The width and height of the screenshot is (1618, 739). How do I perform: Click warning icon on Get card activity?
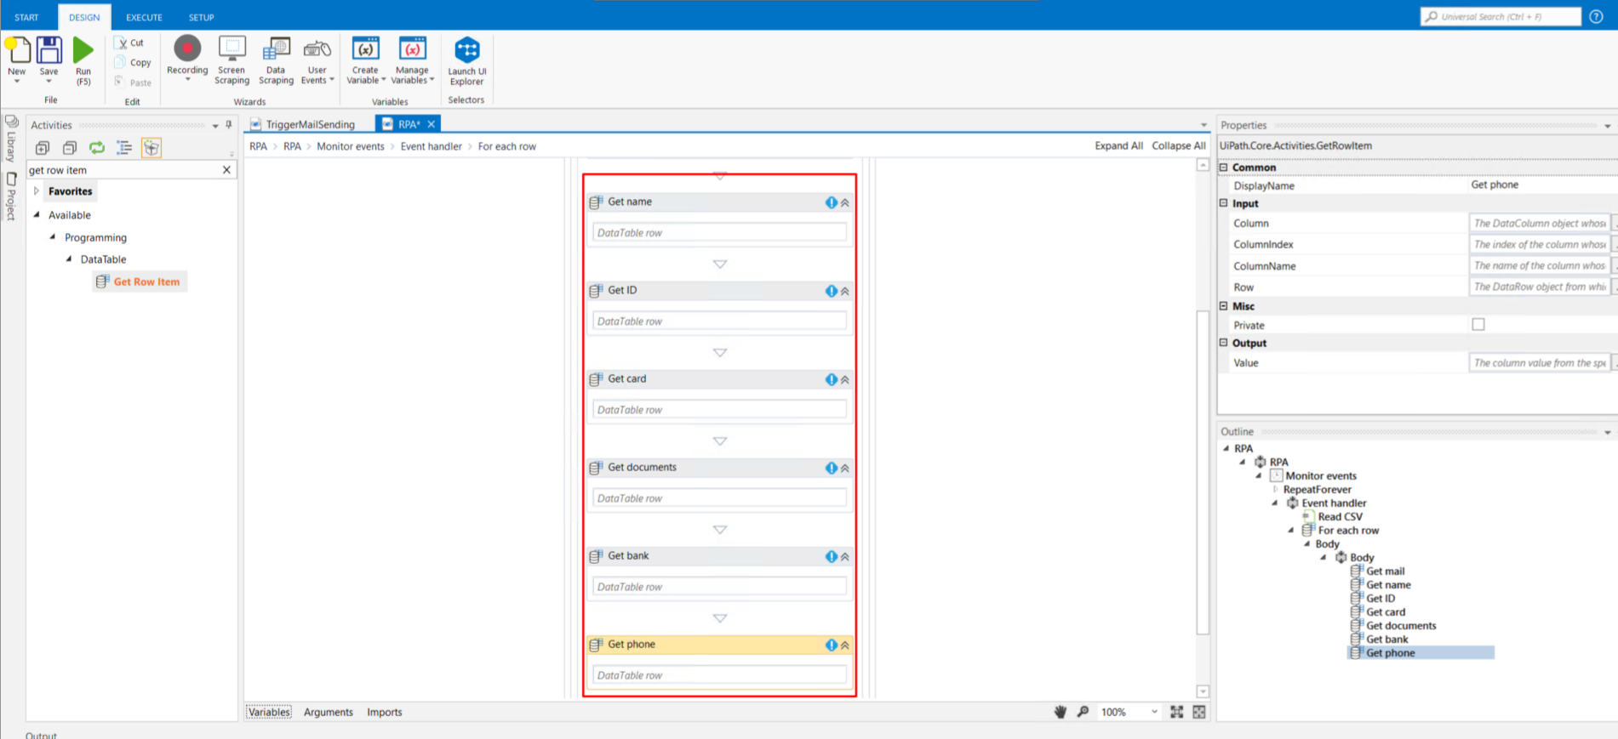pyautogui.click(x=831, y=379)
